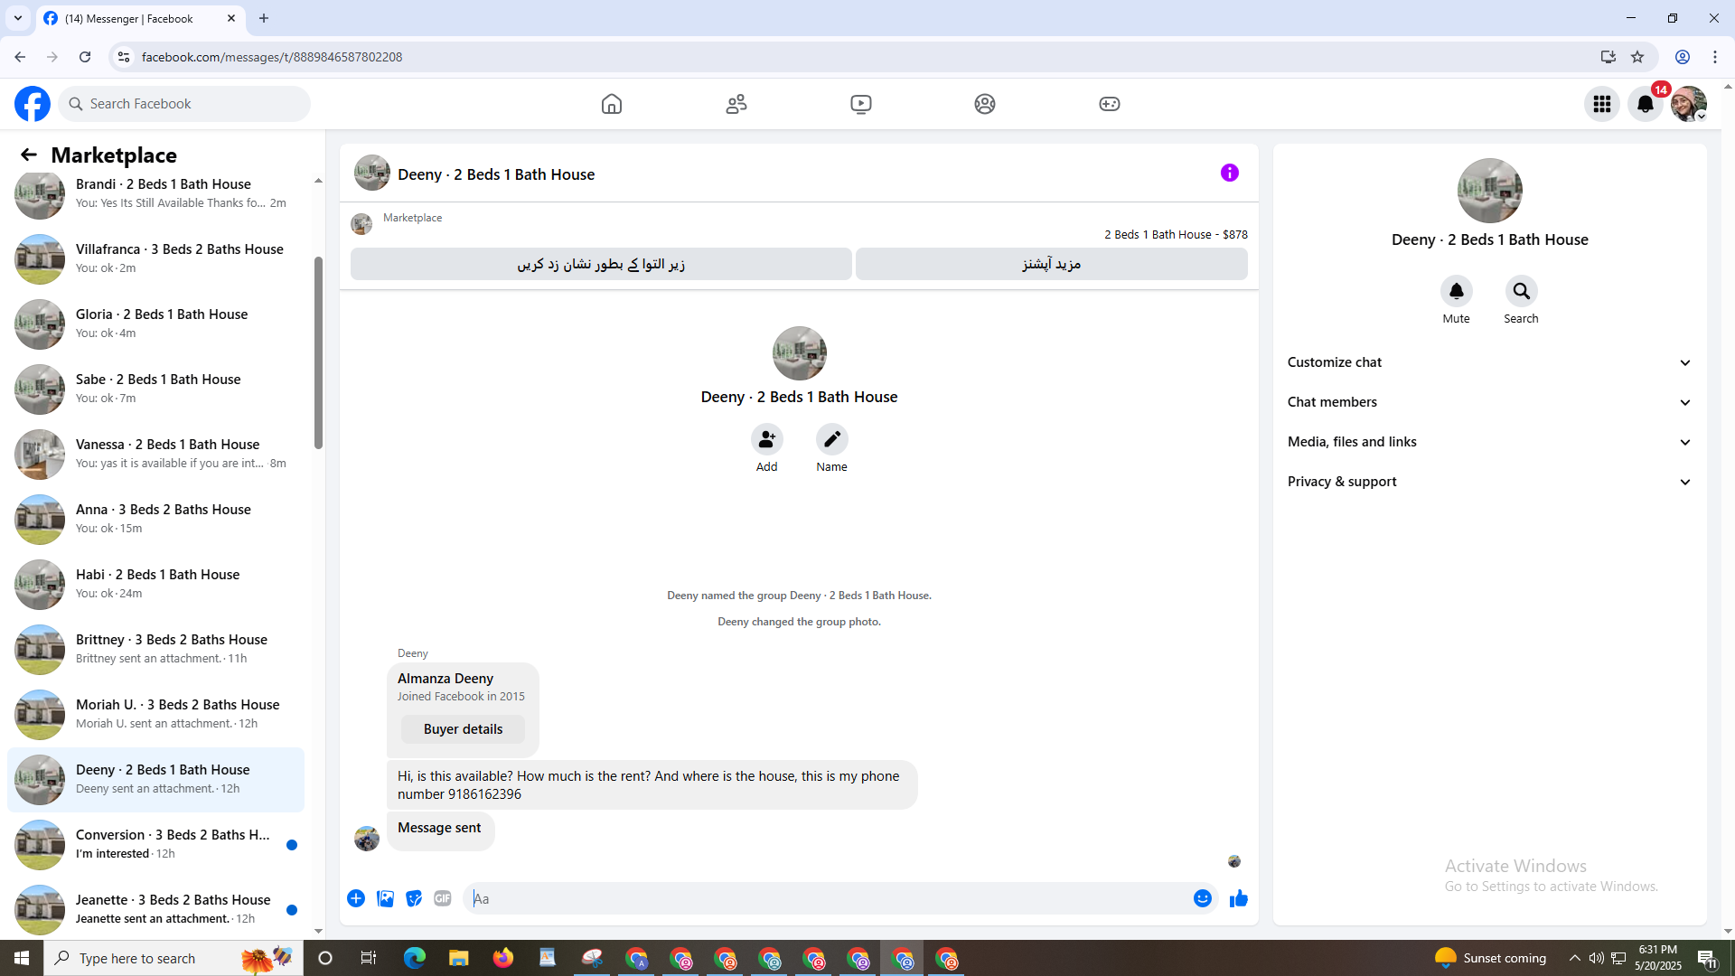Expand Customize chat section
Image resolution: width=1735 pixels, height=976 pixels.
[x=1488, y=362]
